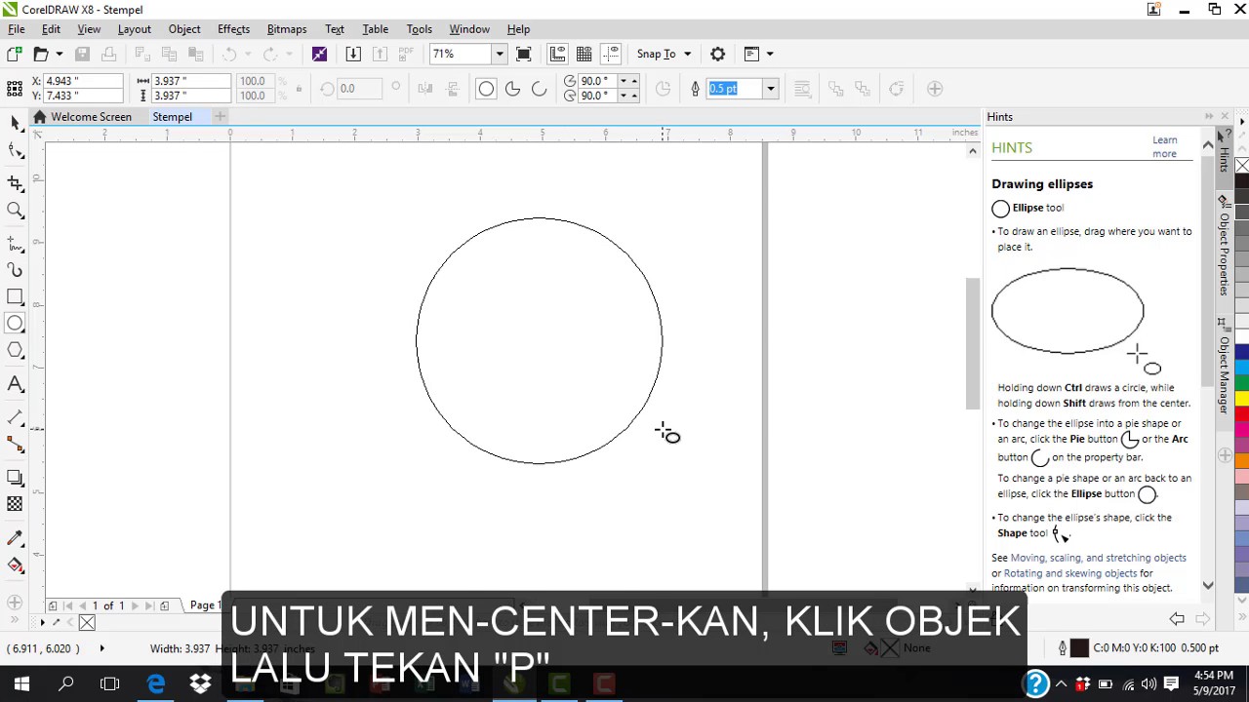The width and height of the screenshot is (1249, 702).
Task: Select the Drop Shadow tool
Action: click(x=15, y=477)
